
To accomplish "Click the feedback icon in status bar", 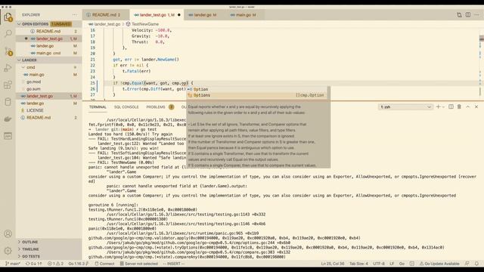I will coord(467,264).
